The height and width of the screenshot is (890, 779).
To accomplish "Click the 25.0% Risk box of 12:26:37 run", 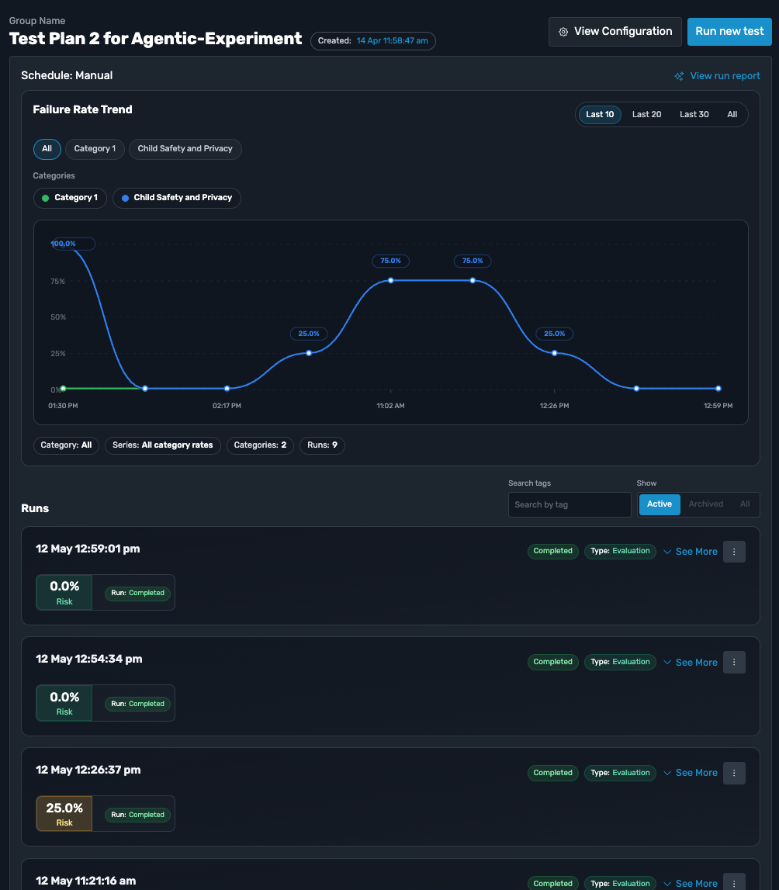I will (x=64, y=814).
